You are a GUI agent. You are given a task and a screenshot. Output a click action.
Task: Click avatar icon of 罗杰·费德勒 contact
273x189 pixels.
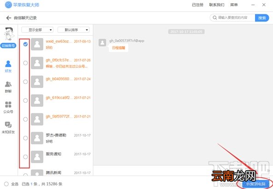coord(37,138)
